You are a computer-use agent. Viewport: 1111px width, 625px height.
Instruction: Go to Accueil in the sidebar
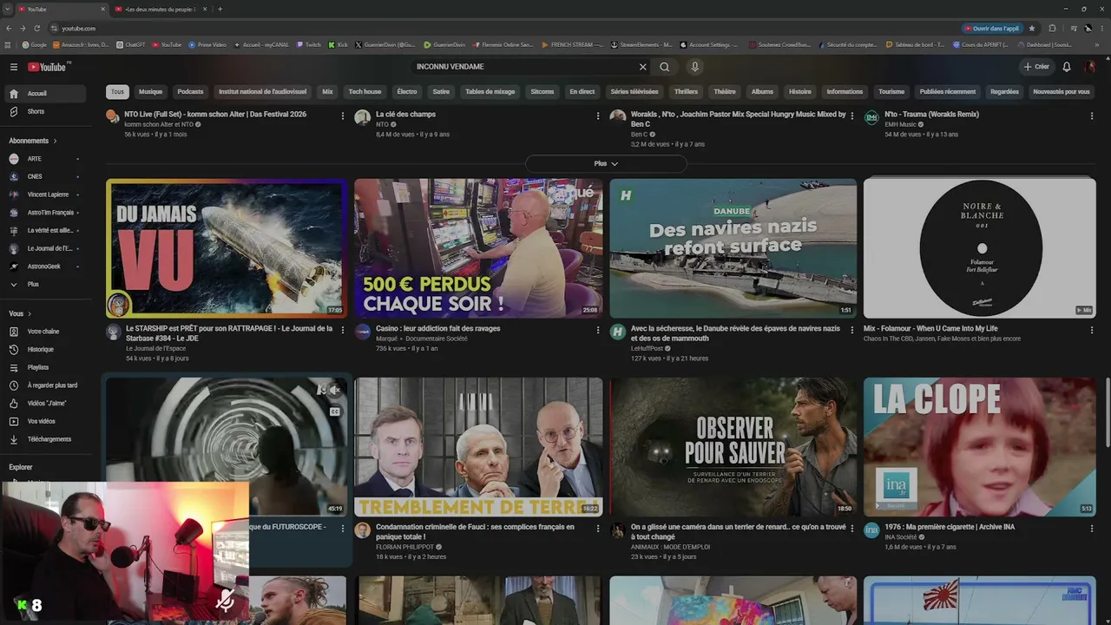(x=45, y=94)
